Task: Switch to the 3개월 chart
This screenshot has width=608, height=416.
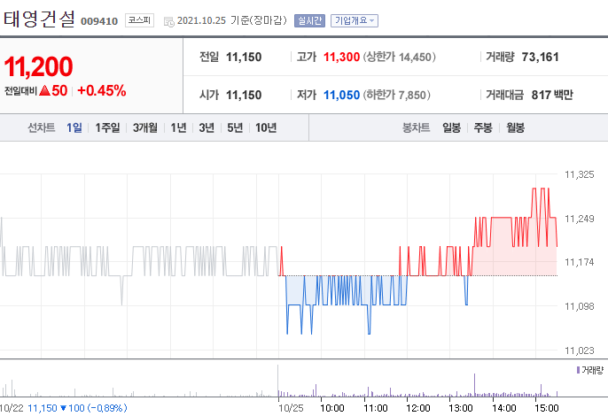Action: point(145,127)
